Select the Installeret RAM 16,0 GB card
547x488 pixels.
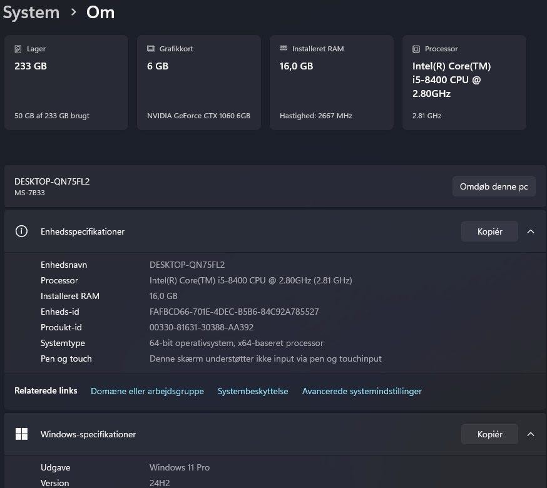tap(331, 83)
